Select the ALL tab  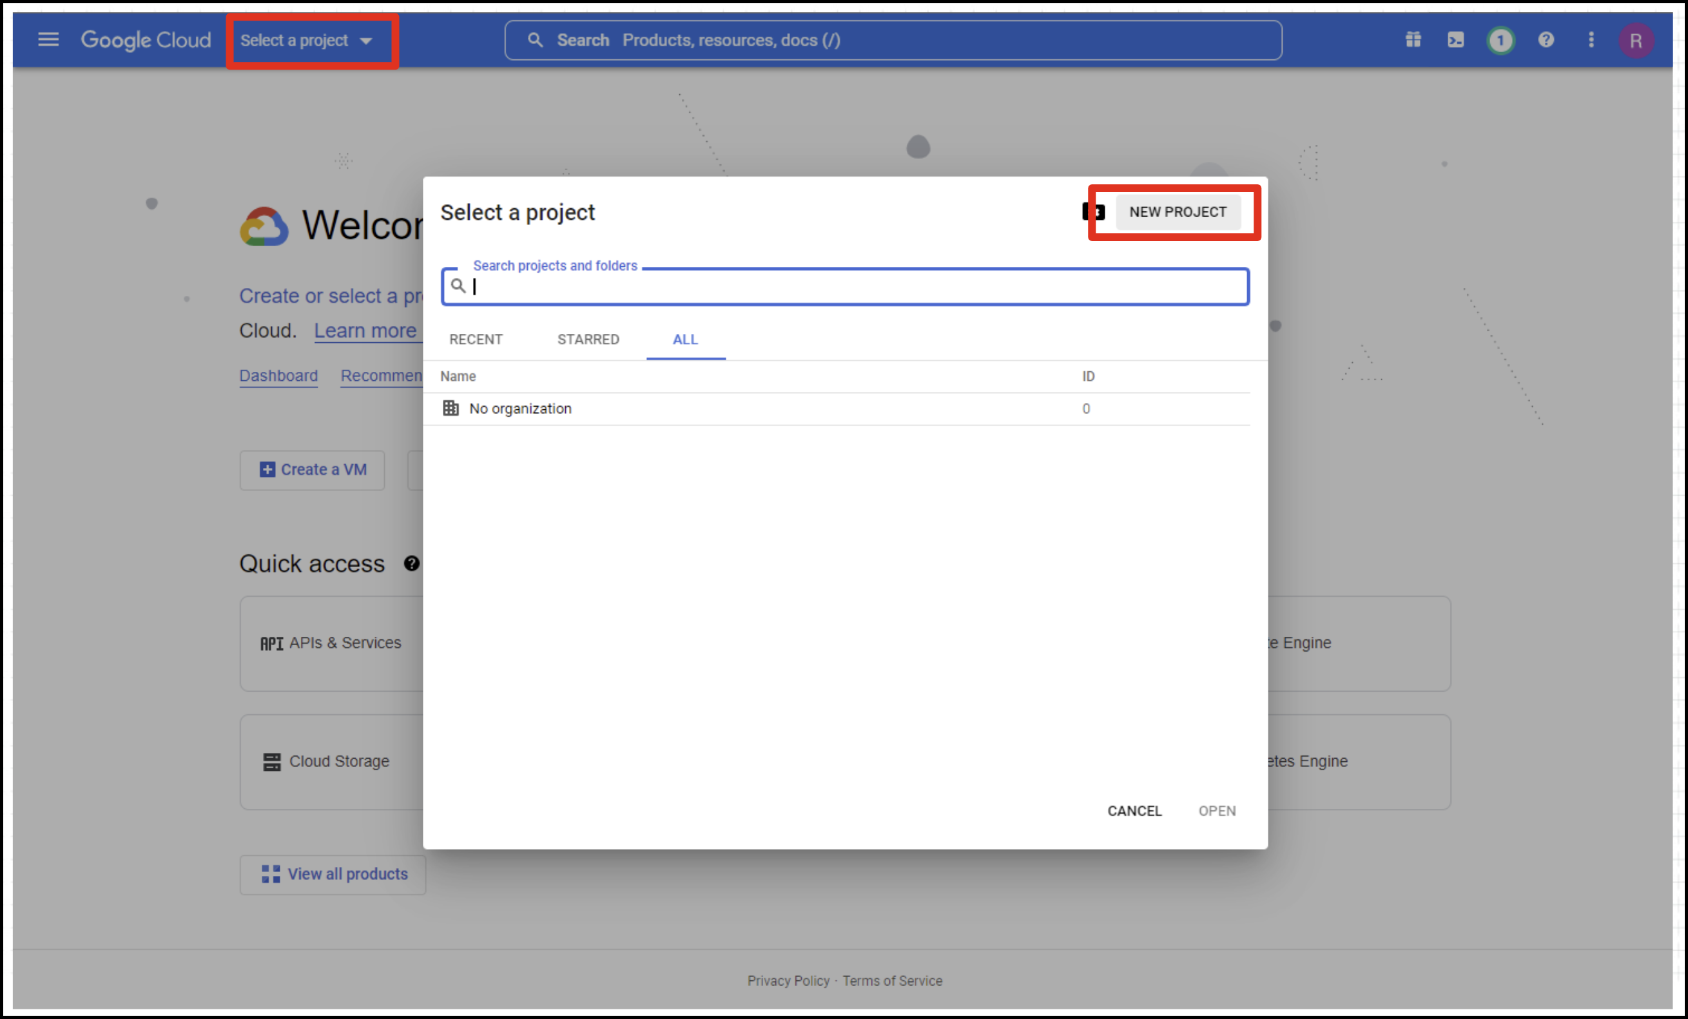685,339
